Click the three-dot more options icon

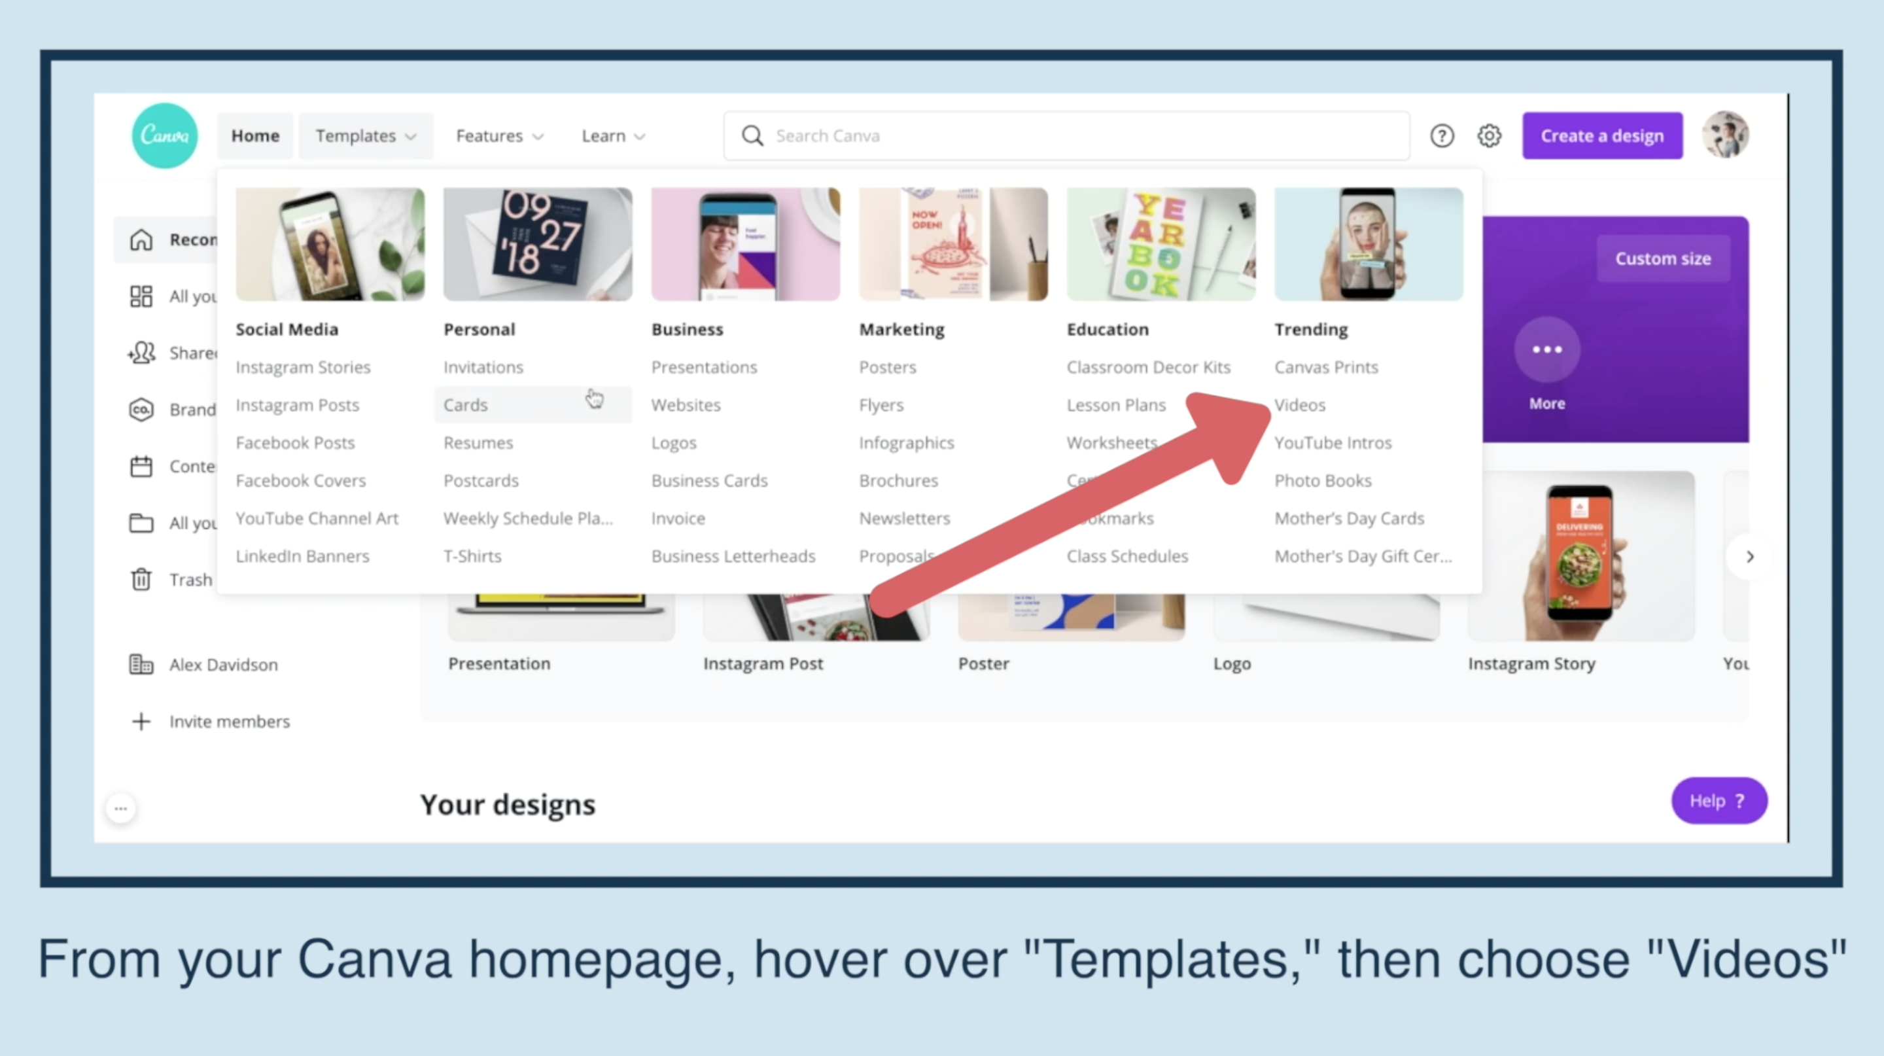(x=1548, y=349)
